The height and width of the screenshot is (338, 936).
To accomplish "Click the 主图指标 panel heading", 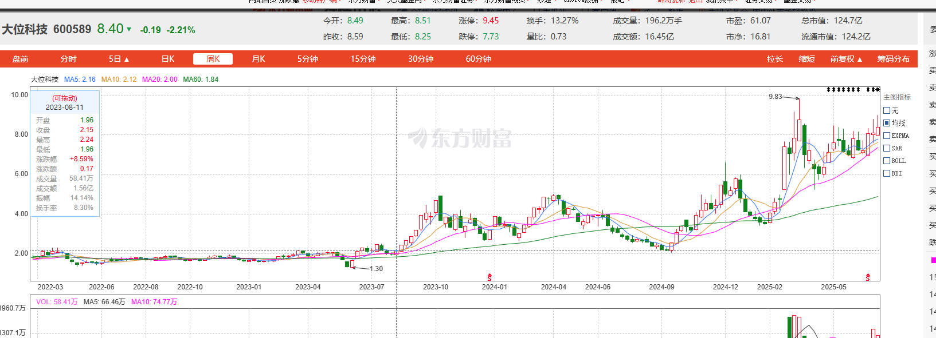I will pyautogui.click(x=897, y=97).
